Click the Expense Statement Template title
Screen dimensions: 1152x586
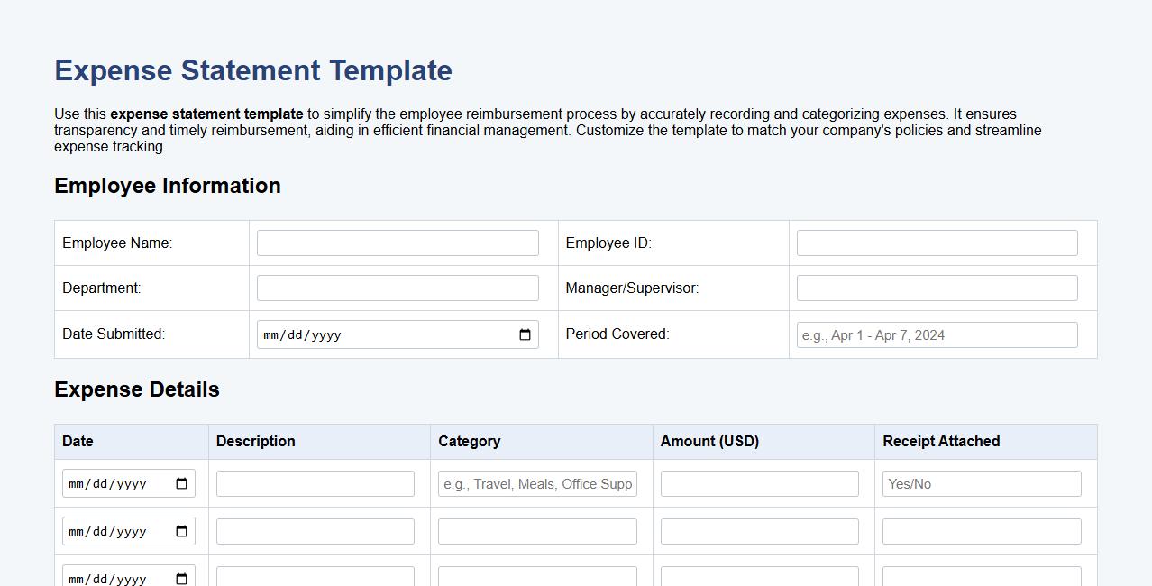point(252,70)
